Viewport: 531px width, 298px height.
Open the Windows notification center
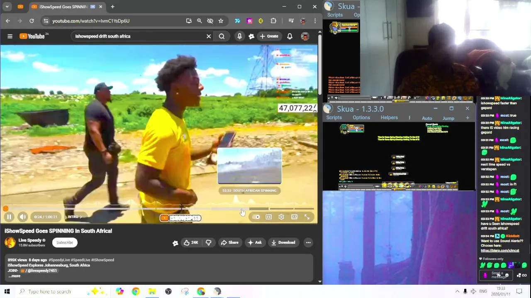point(519,291)
